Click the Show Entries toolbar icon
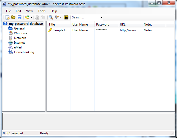 coord(57,17)
